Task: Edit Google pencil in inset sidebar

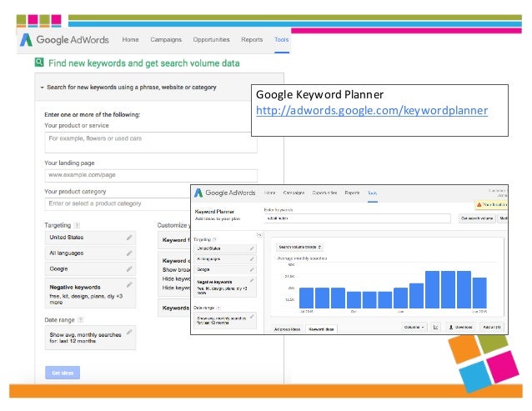Action: tap(252, 269)
